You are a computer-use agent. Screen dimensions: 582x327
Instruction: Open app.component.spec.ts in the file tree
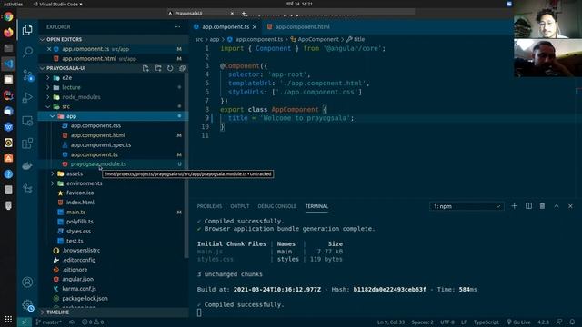click(101, 145)
